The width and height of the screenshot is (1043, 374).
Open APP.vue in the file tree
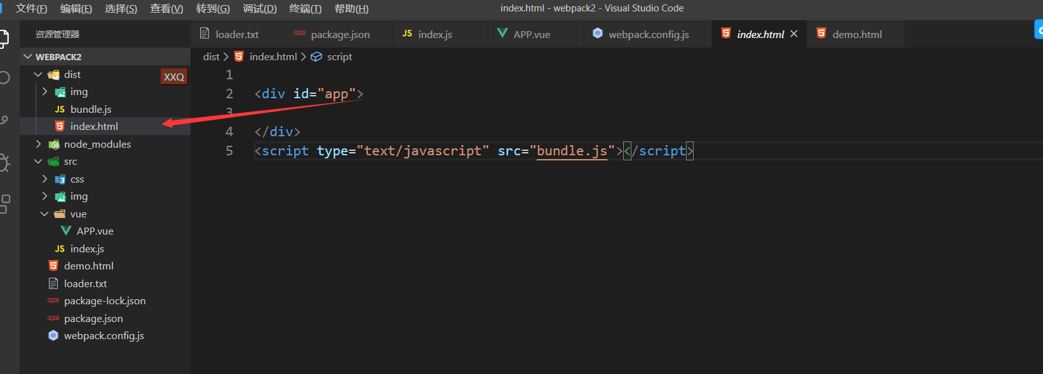(x=95, y=231)
